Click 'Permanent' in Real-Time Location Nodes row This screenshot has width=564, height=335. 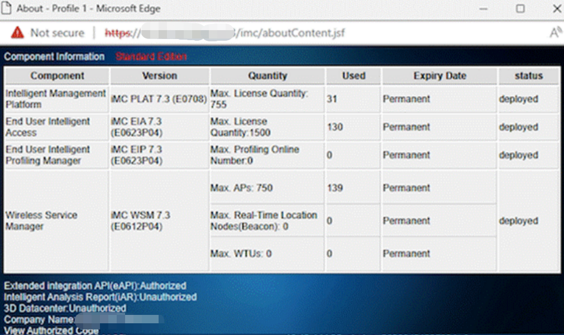406,221
